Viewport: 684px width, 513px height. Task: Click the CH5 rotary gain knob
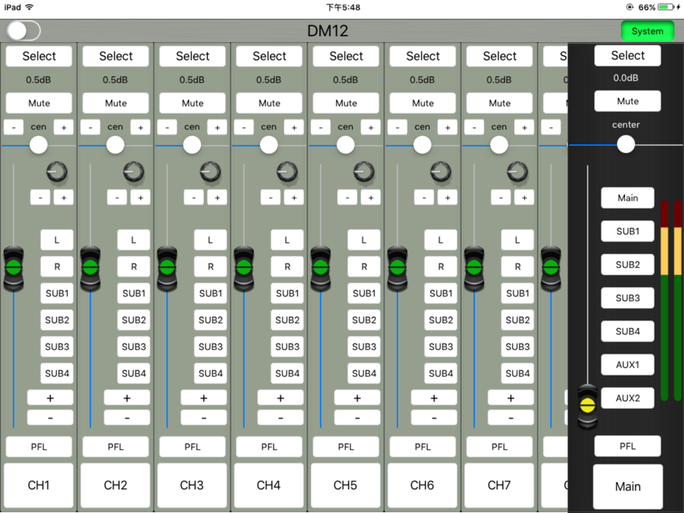point(364,172)
